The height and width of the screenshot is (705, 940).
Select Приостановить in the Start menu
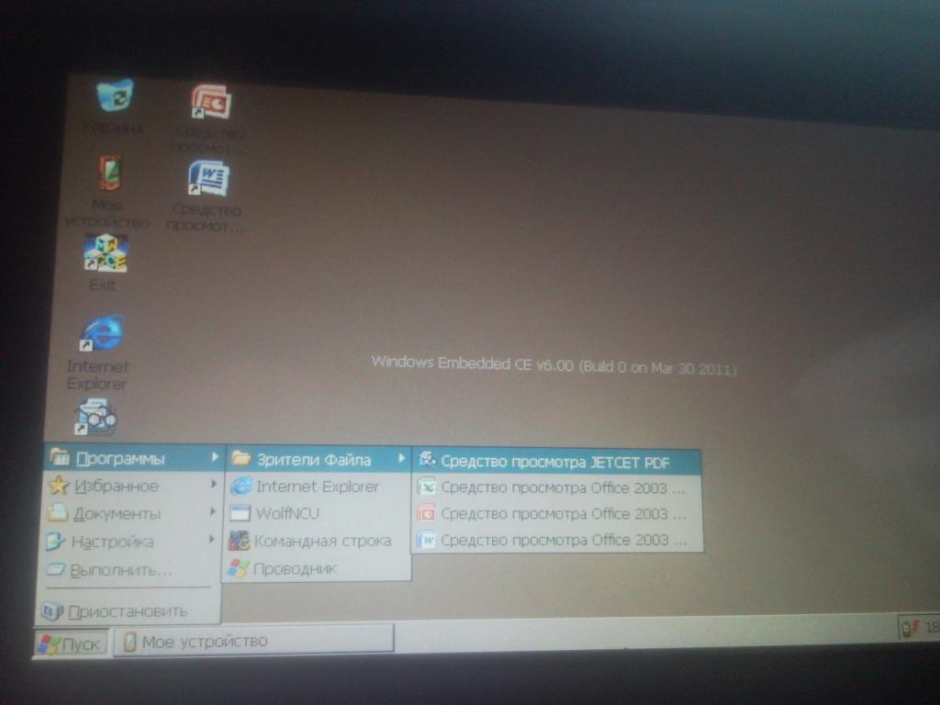[129, 611]
